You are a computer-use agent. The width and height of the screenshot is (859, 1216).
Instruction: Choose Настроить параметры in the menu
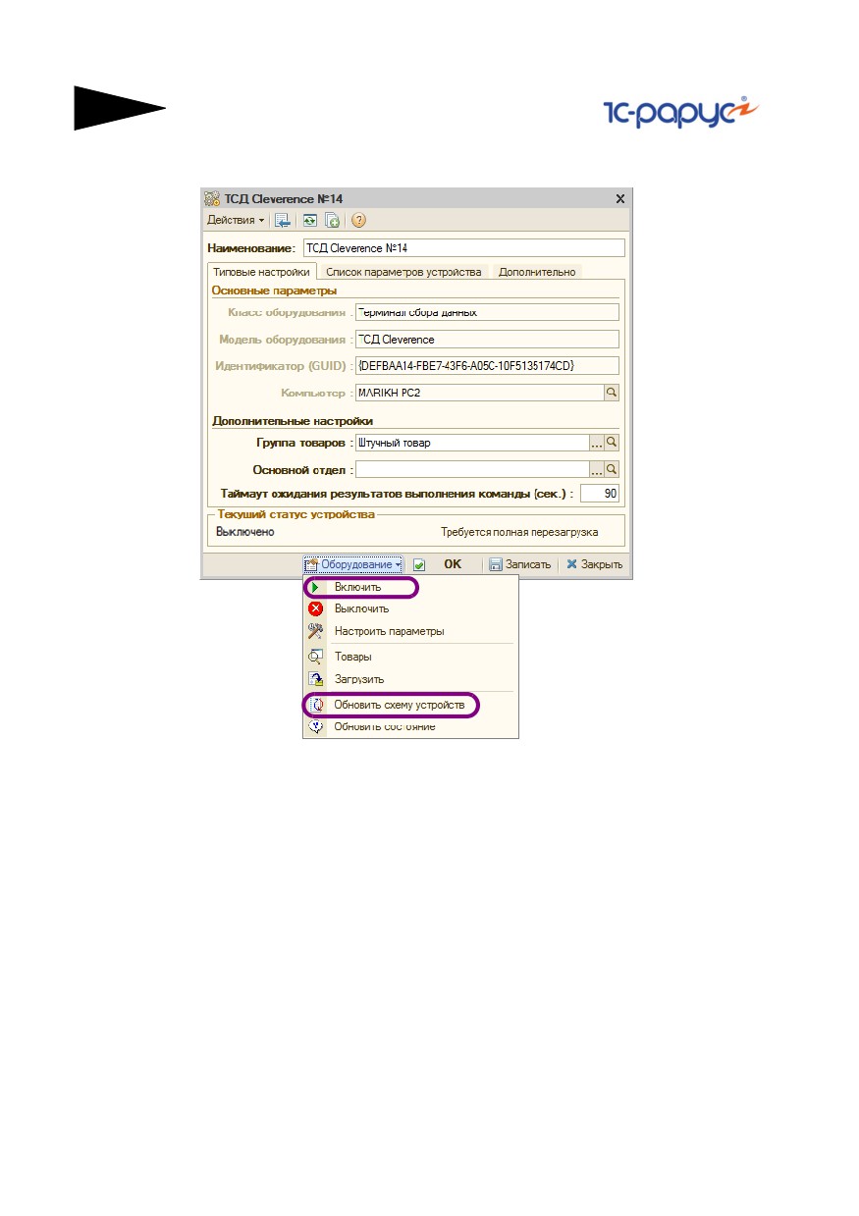(389, 631)
